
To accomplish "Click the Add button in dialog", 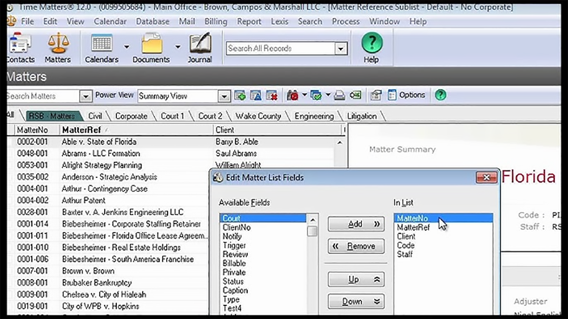I will [x=356, y=224].
